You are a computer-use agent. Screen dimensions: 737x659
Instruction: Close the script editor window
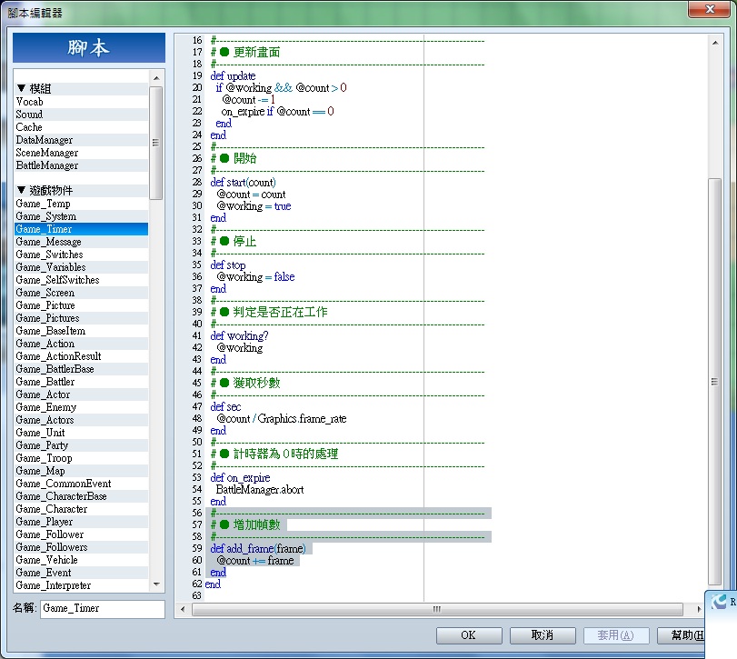coord(710,9)
